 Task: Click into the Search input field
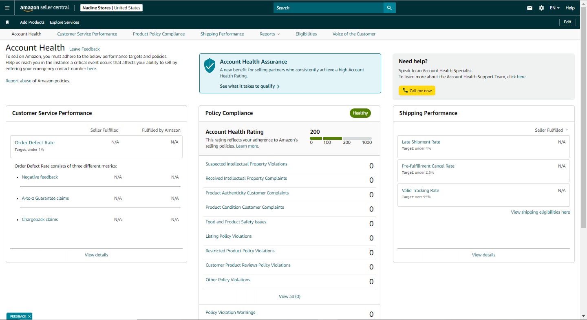tap(328, 8)
